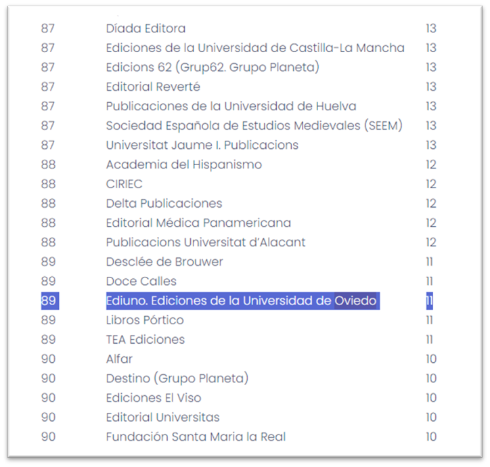This screenshot has height=467, width=490.
Task: Select the Academia del Hispanismo entry
Action: (x=183, y=164)
